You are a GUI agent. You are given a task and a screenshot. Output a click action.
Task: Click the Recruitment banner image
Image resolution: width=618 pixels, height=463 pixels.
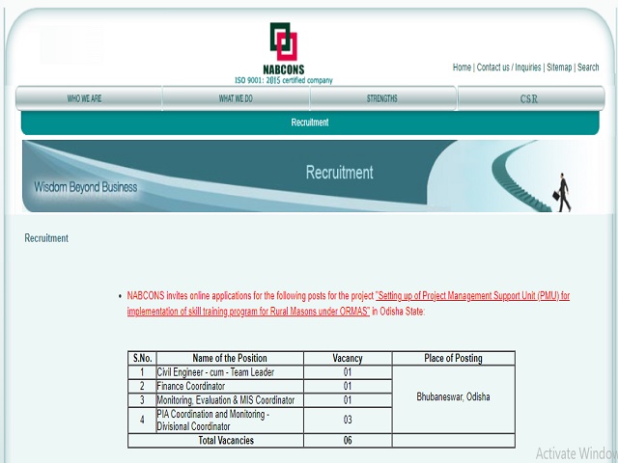tap(311, 176)
